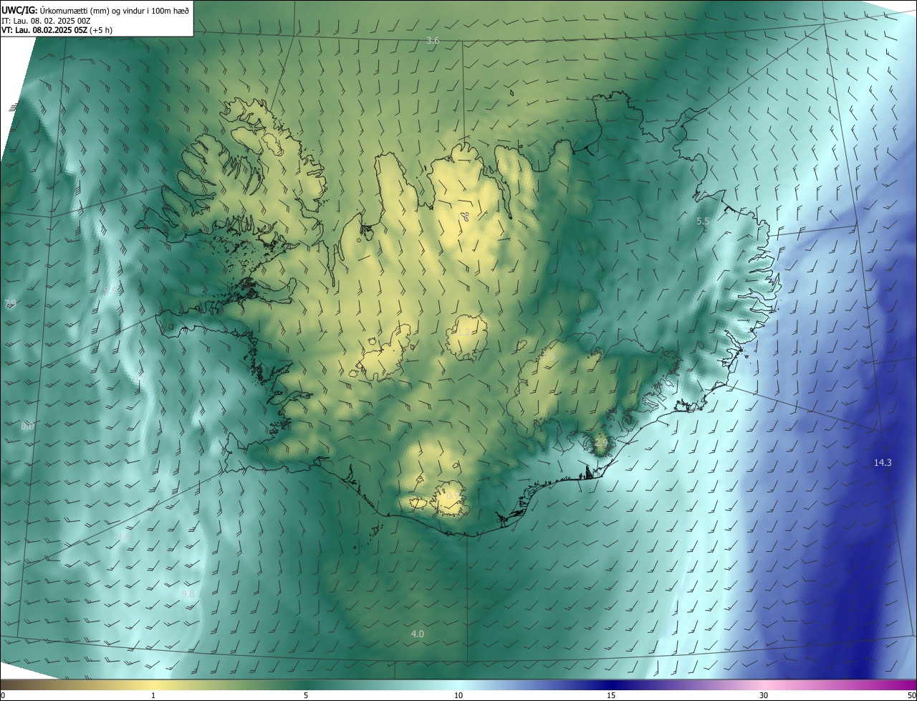Screen dimensions: 917x701
Task: Click the 0.9 value label on the south glacier
Action: point(453,496)
